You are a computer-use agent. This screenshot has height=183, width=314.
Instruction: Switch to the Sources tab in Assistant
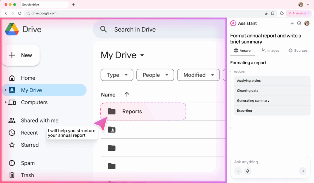click(298, 50)
